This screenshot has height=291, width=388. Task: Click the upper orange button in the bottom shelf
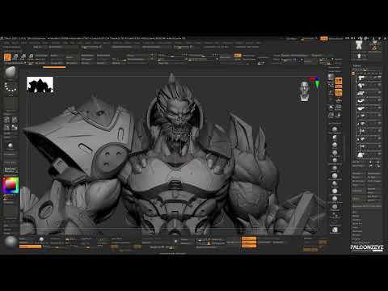249,238
